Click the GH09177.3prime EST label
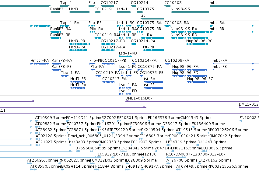 tap(156, 166)
